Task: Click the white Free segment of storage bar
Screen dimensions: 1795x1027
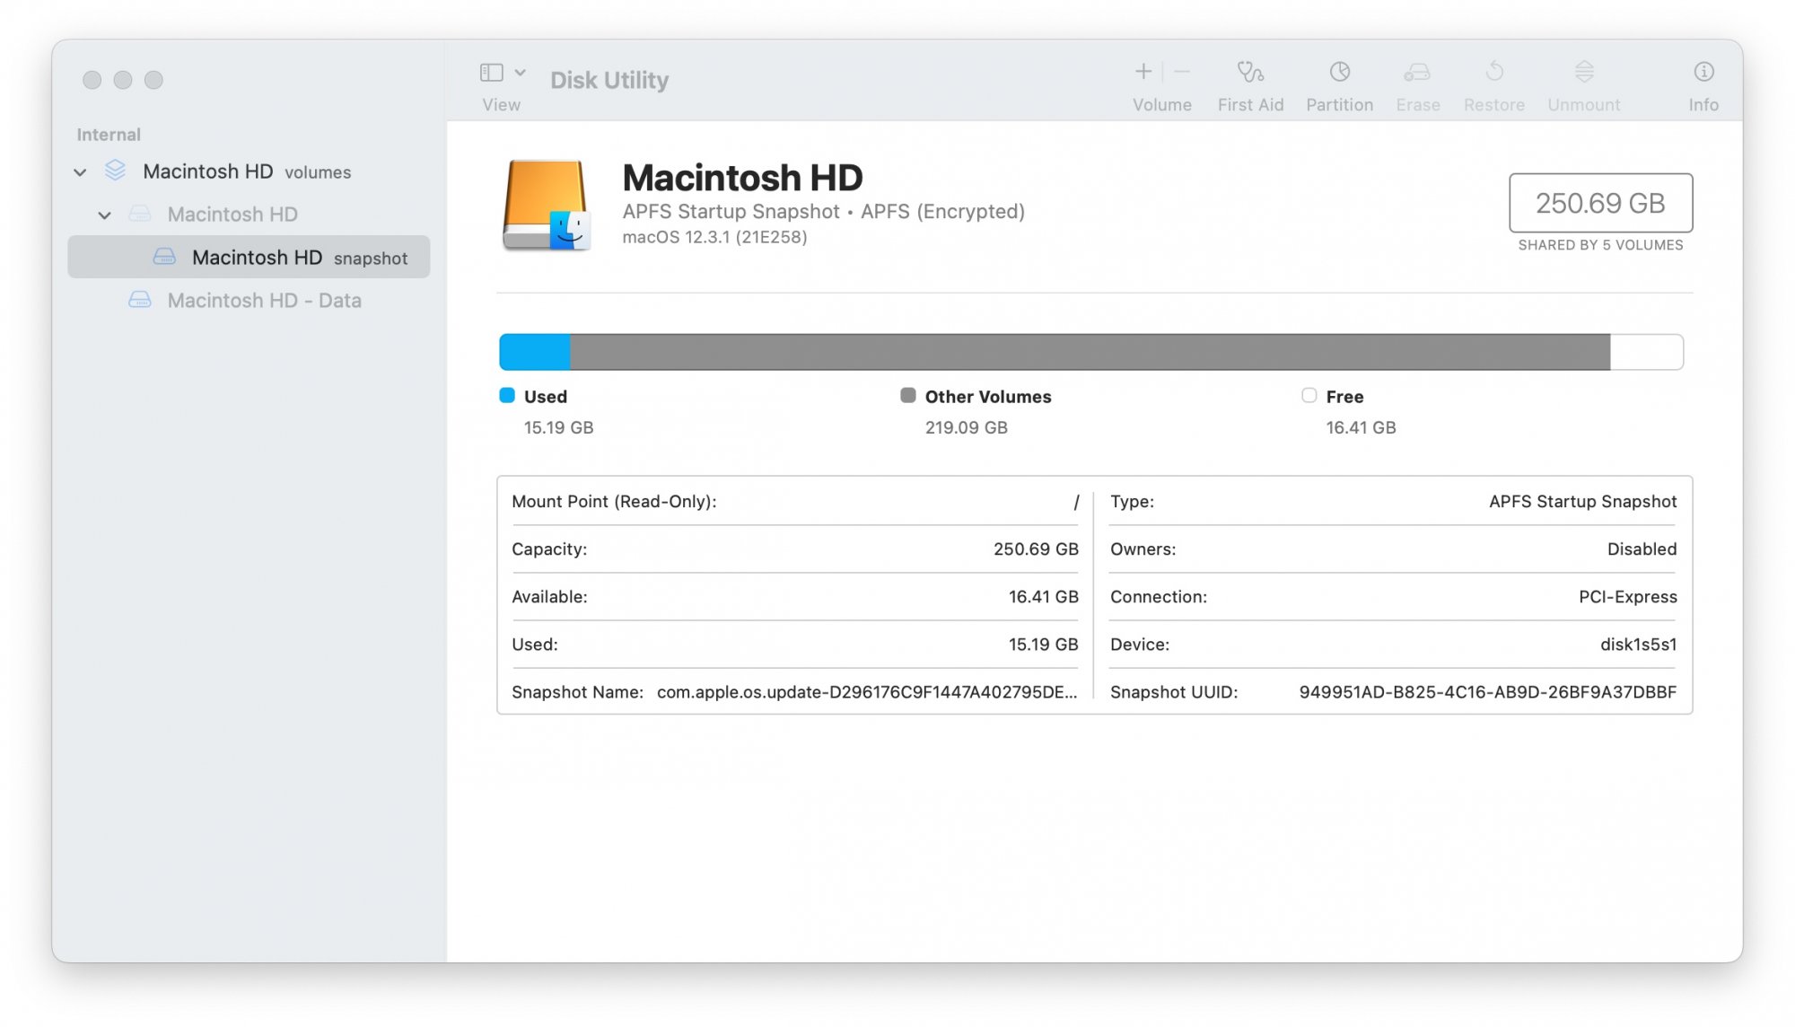Action: tap(1647, 352)
